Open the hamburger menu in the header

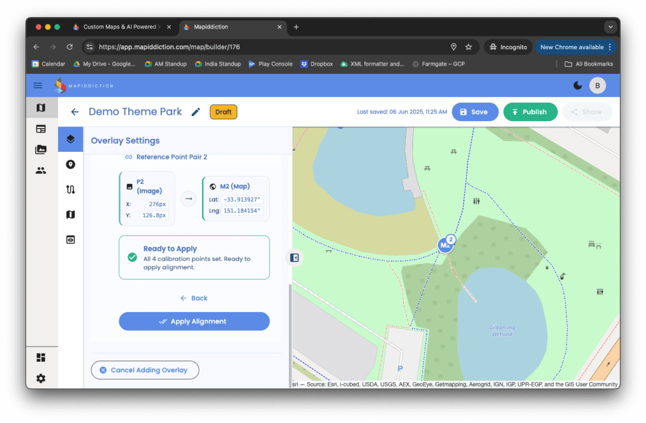tap(38, 86)
